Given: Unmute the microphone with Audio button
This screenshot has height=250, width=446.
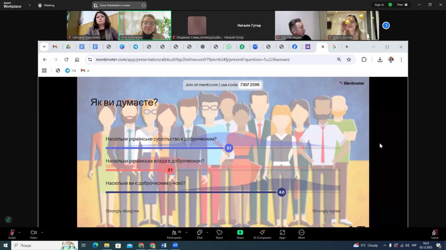Looking at the screenshot, I should tap(12, 233).
